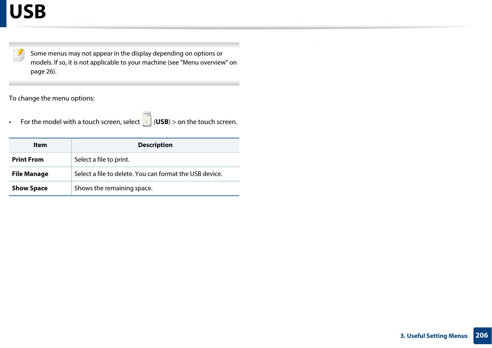Click the "Item" column header
This screenshot has width=492, height=348.
[x=40, y=145]
